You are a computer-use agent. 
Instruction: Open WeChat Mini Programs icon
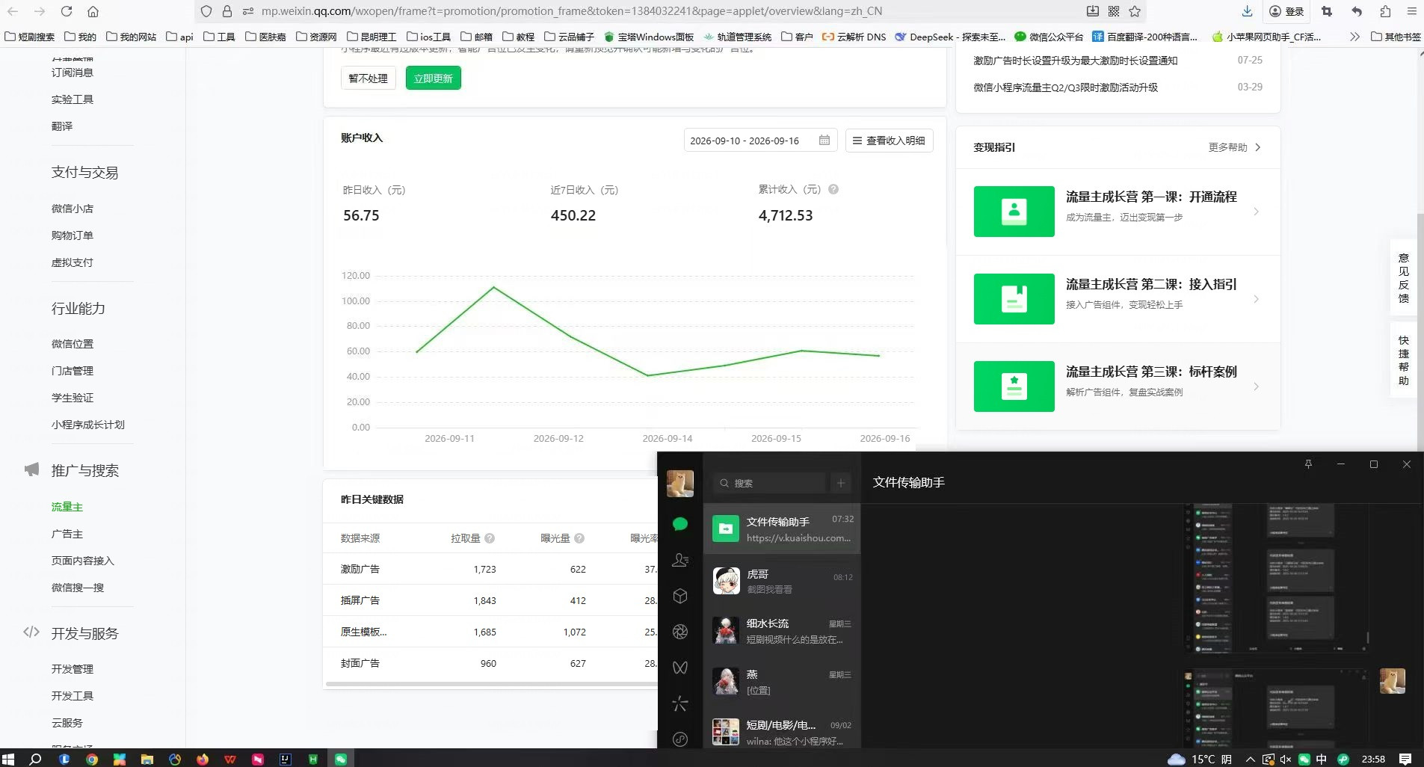click(x=680, y=739)
